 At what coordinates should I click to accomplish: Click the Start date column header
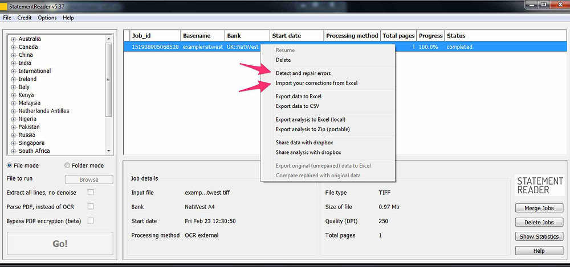click(x=296, y=36)
